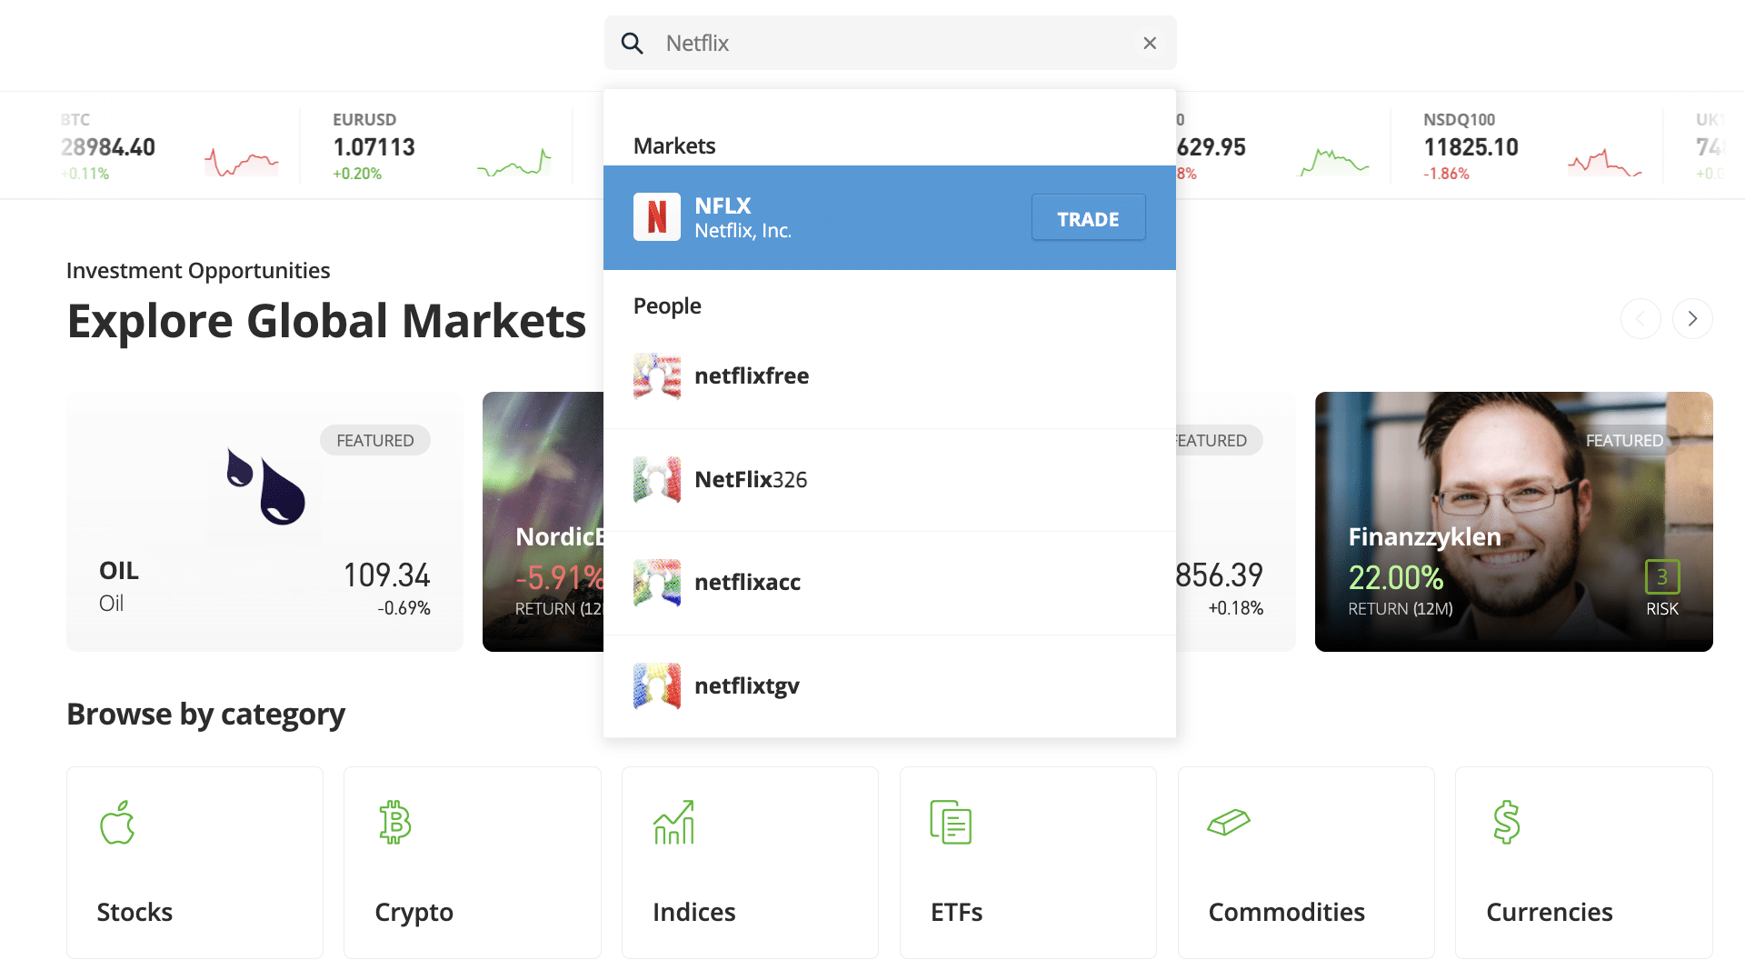Go to next featured markets slide

[1691, 319]
